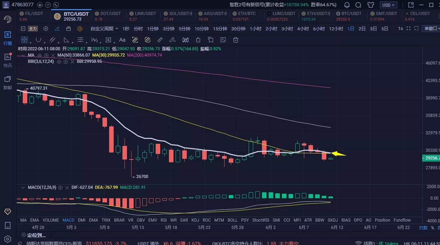Open MA indicator settings hexagon
The width and height of the screenshot is (440, 245).
click(x=46, y=55)
